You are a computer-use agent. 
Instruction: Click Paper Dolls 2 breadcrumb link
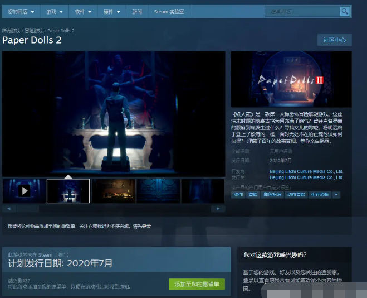pos(61,31)
